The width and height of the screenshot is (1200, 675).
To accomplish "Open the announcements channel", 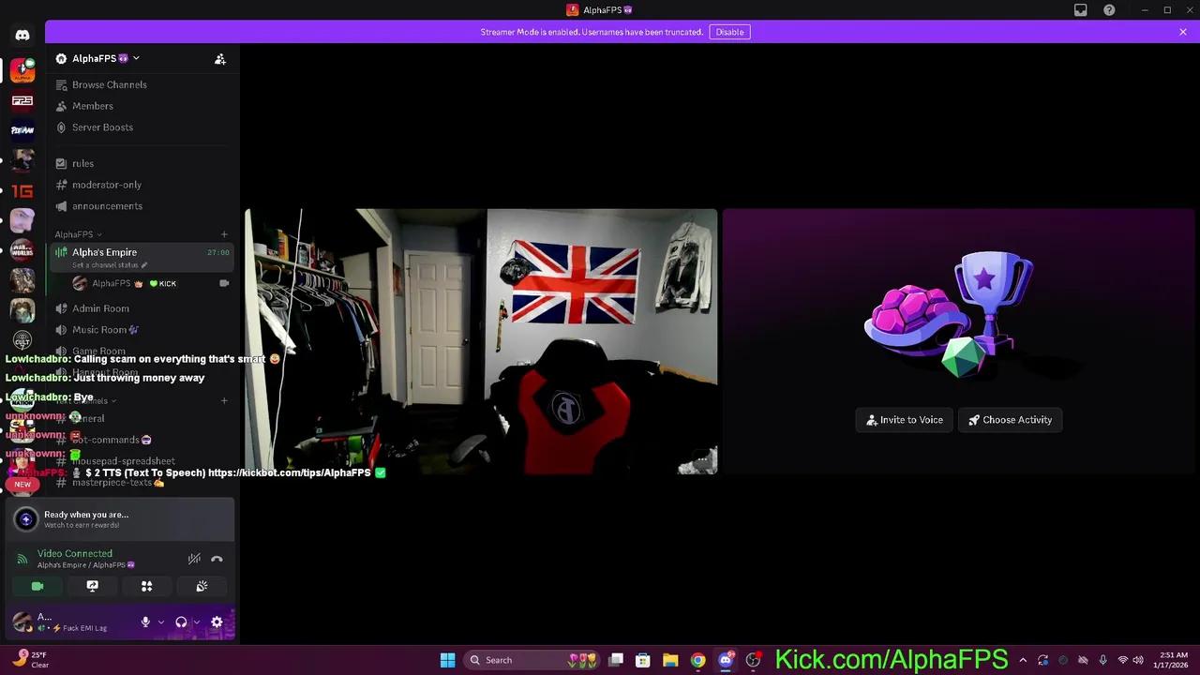I will coord(107,205).
